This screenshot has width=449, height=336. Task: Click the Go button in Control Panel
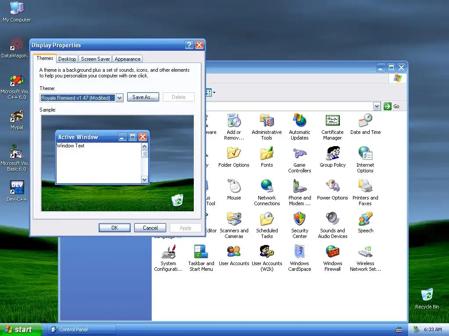pyautogui.click(x=392, y=106)
